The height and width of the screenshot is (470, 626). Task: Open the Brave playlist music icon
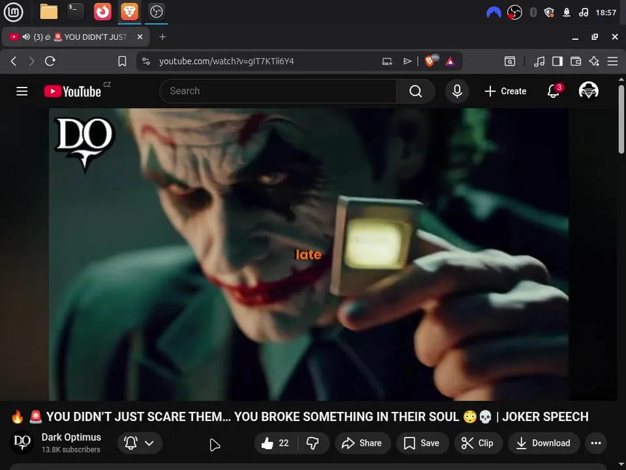point(539,61)
